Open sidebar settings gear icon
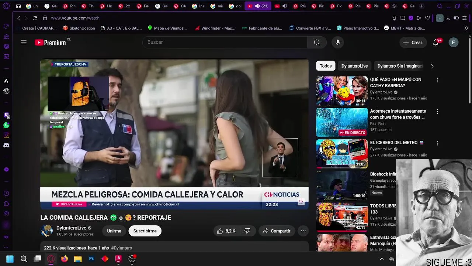Viewport: 472px width, 266px height. 6,214
